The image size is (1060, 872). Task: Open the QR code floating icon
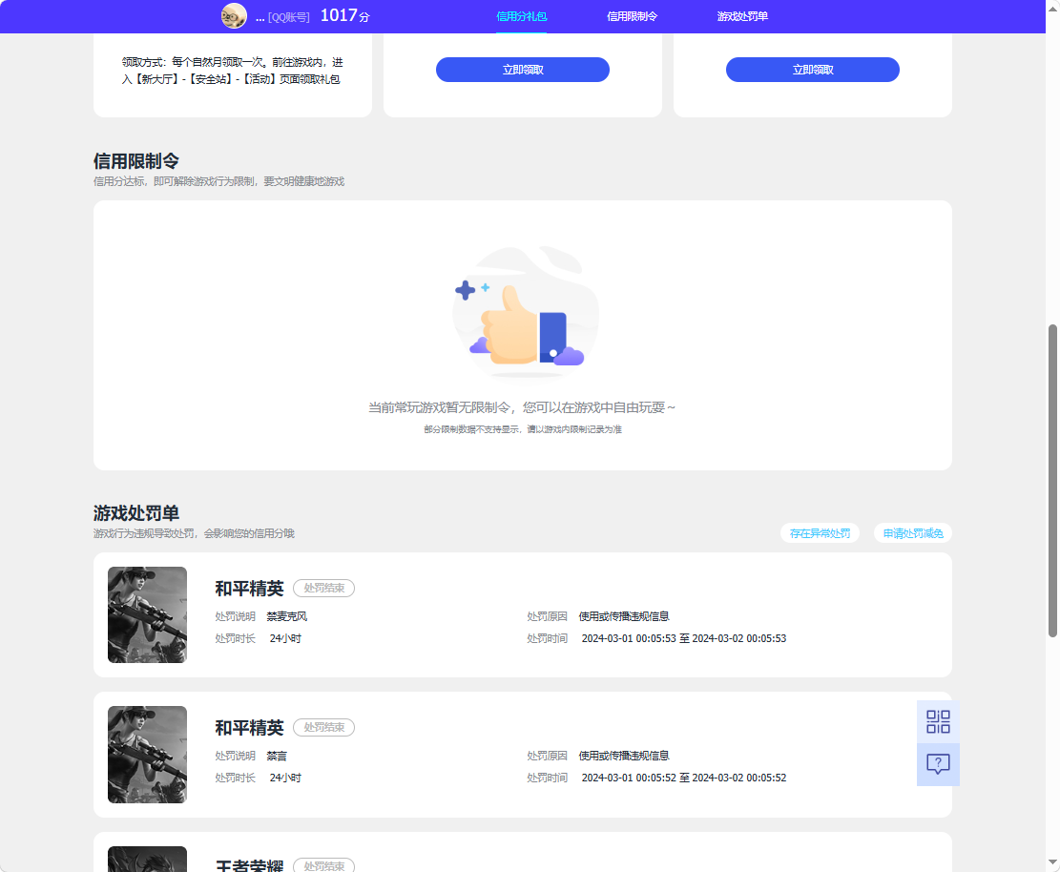click(938, 721)
